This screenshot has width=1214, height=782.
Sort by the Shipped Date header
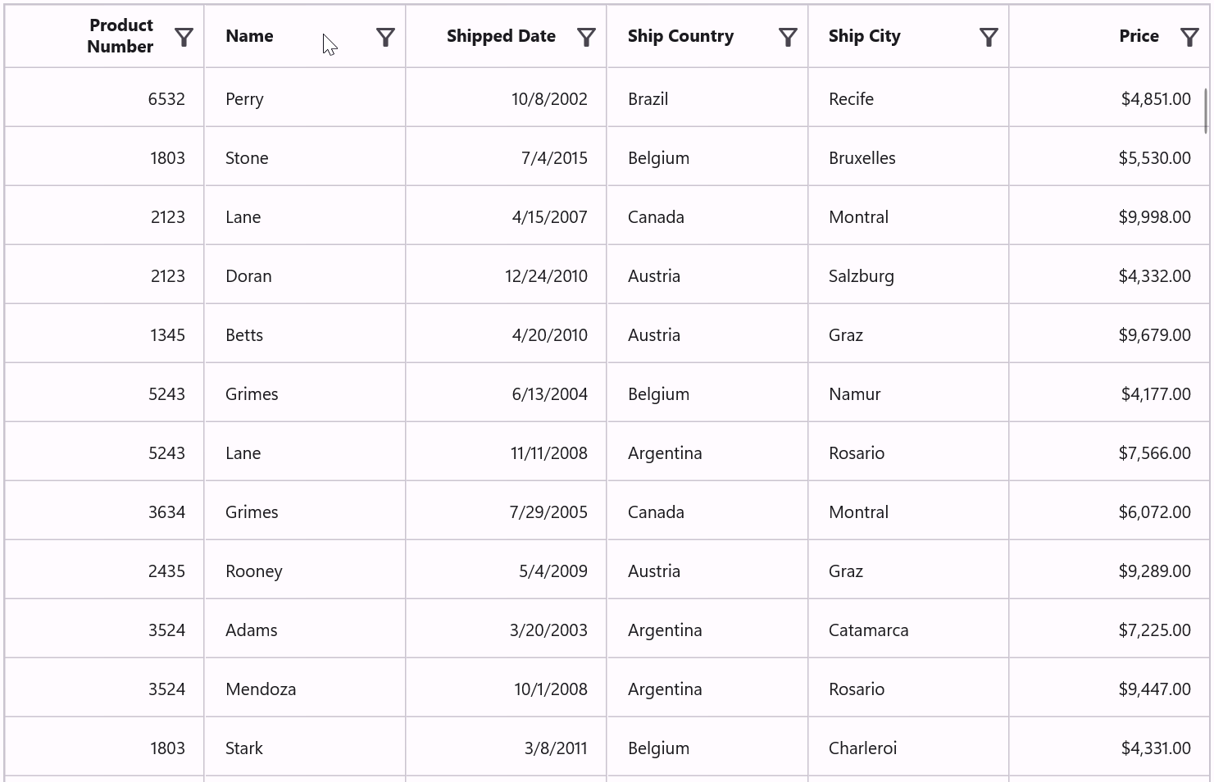coord(501,36)
